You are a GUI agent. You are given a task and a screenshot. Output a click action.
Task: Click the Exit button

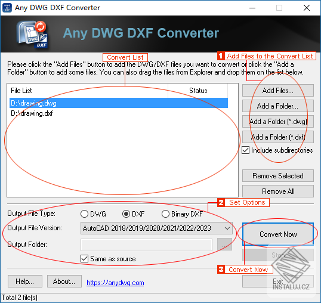pos(278,282)
